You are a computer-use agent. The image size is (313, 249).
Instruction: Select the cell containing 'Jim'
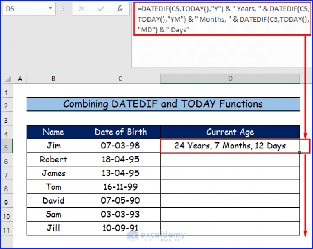(x=53, y=146)
